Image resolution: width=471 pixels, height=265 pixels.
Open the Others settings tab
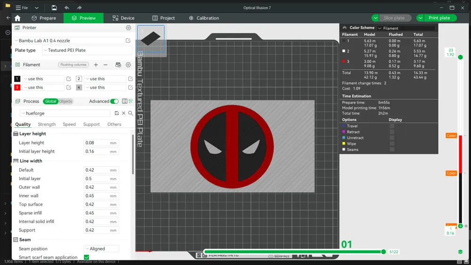[x=114, y=124]
